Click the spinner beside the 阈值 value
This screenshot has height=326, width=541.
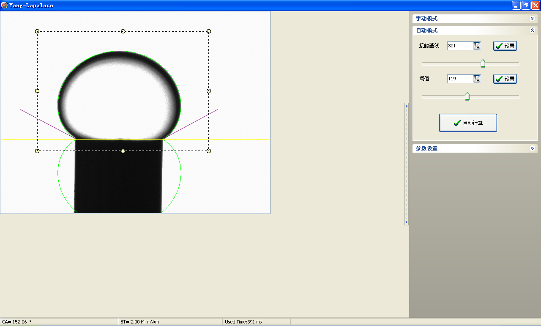pos(477,79)
